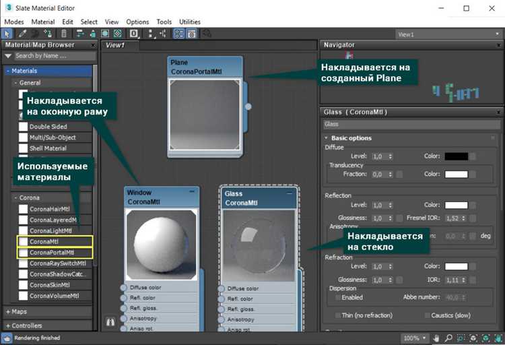505x345 pixels.
Task: Open browser options arrow beside search
Action: coord(8,56)
